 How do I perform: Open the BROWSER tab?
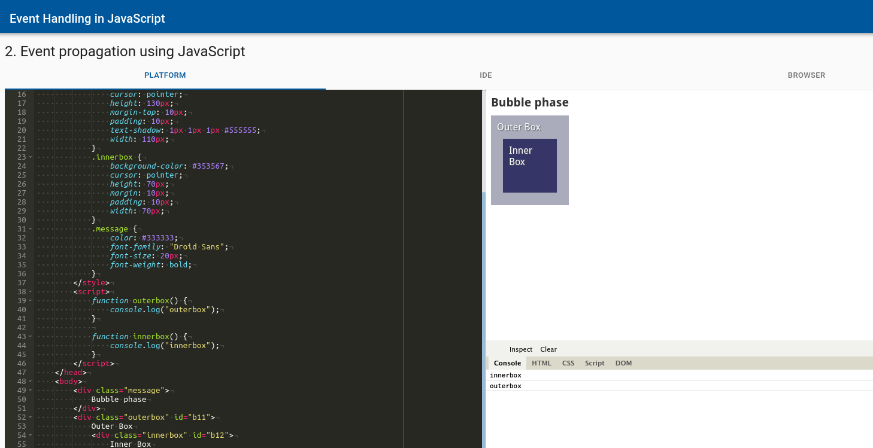[x=806, y=75]
